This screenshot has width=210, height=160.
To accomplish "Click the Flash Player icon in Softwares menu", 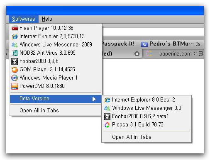I will click(15, 28).
